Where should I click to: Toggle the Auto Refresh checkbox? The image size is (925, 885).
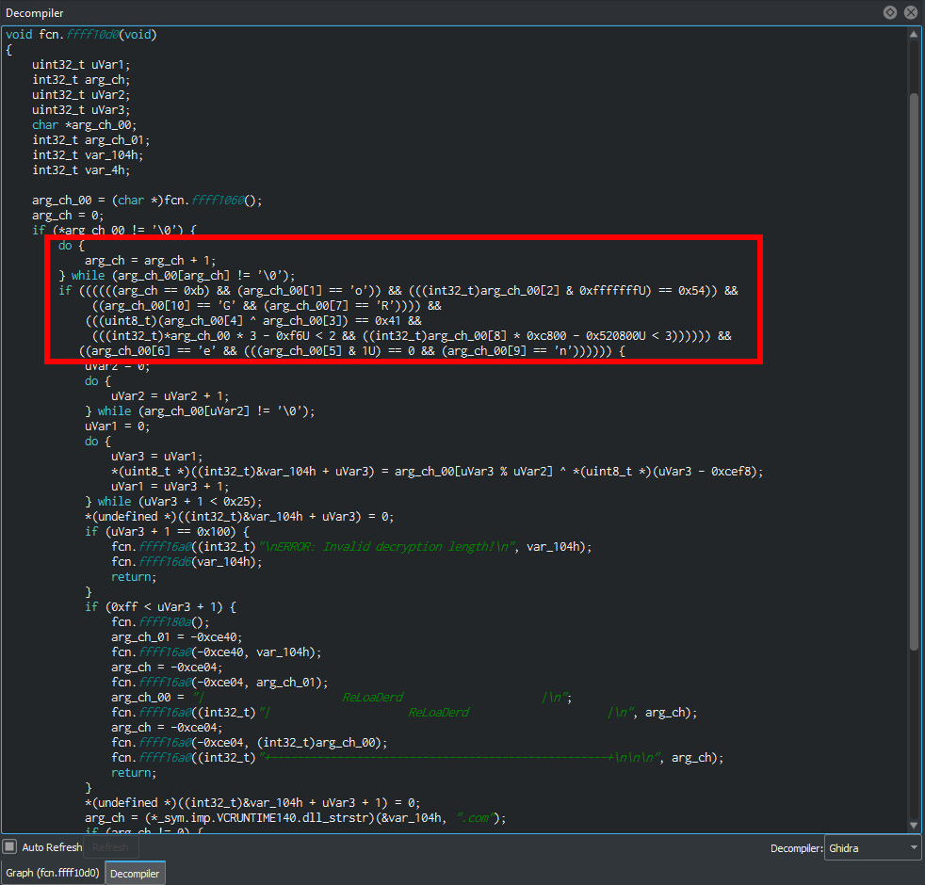(9, 846)
